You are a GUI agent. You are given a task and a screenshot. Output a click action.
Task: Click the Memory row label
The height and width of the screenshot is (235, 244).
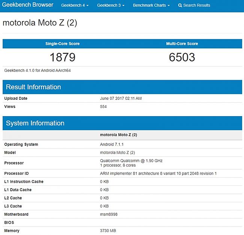click(x=12, y=231)
